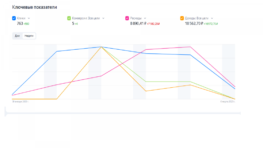Switch to the Дни tab
Screen dimensions: 263x148
point(17,36)
